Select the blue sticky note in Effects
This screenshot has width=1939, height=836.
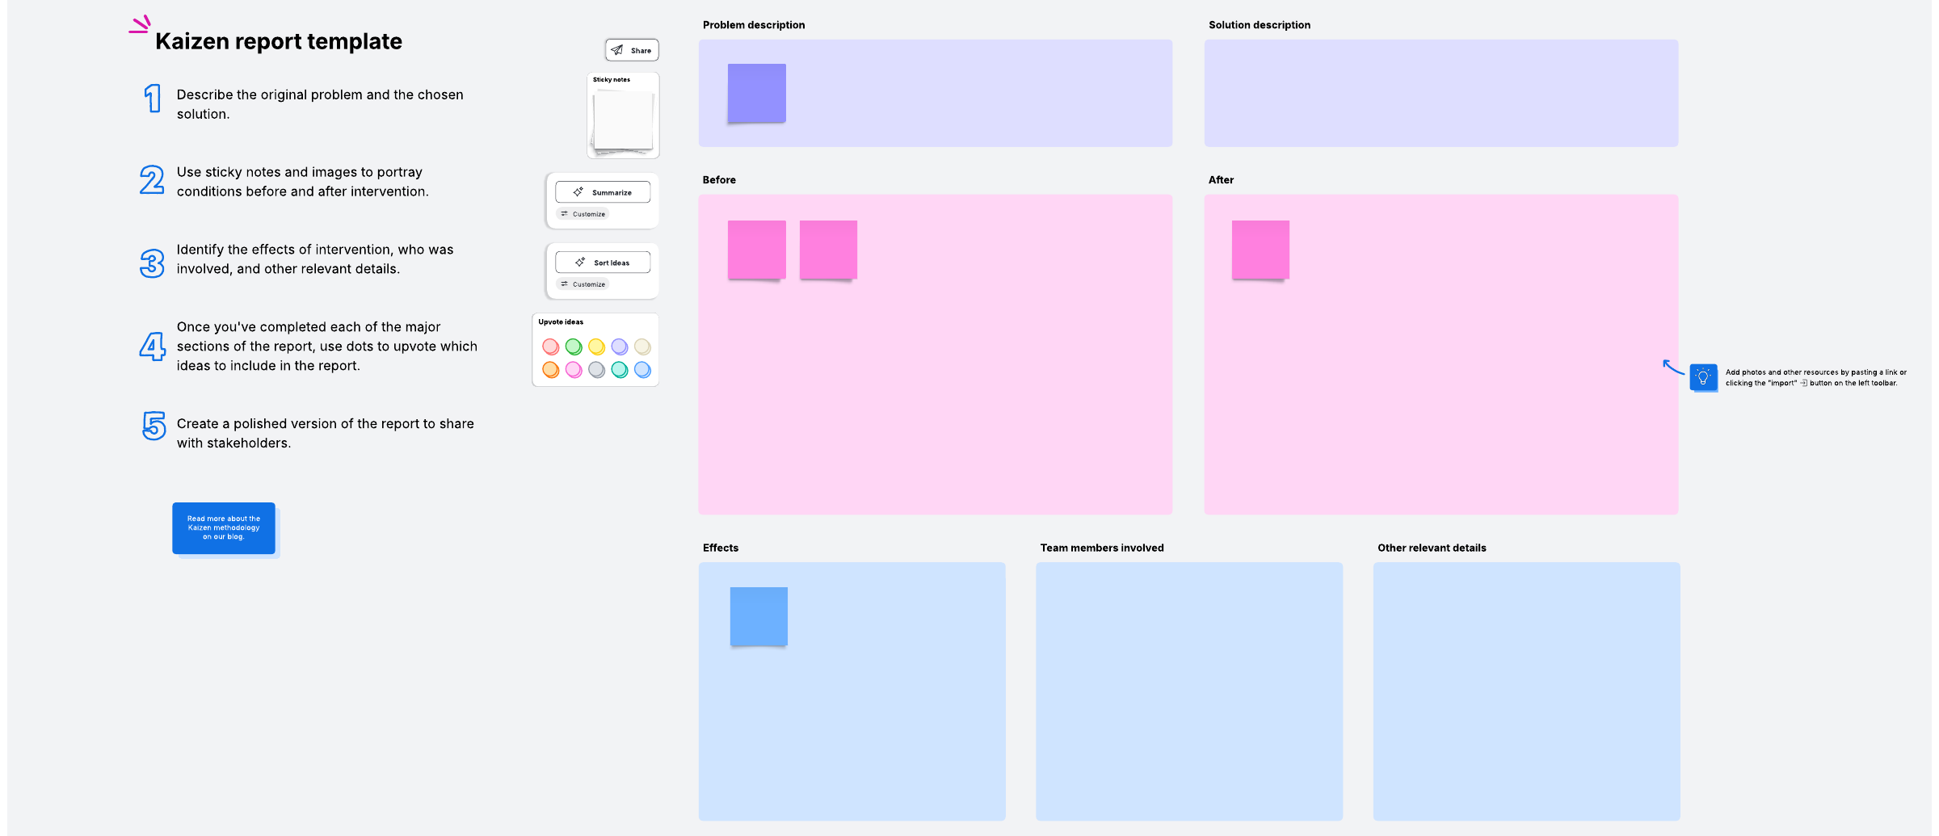point(759,616)
